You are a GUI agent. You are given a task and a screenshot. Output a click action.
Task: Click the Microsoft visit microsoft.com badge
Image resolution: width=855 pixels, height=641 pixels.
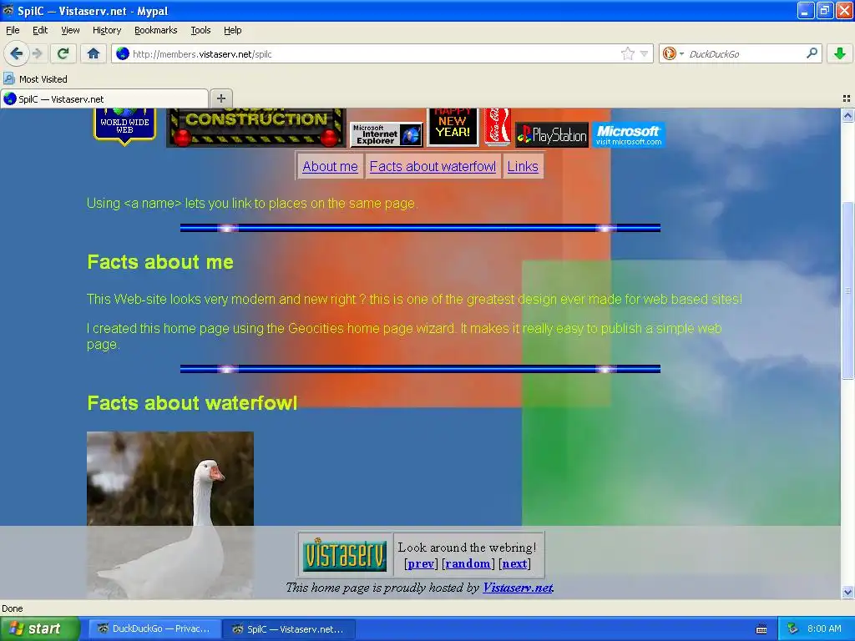pos(628,134)
